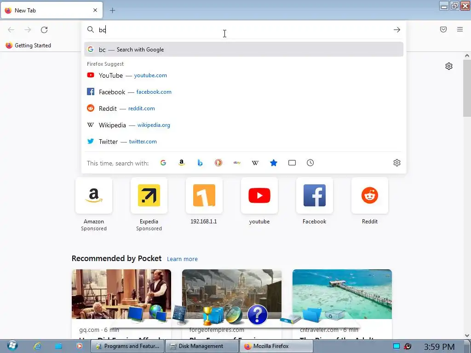Search this time with Amazon icon

(x=181, y=163)
